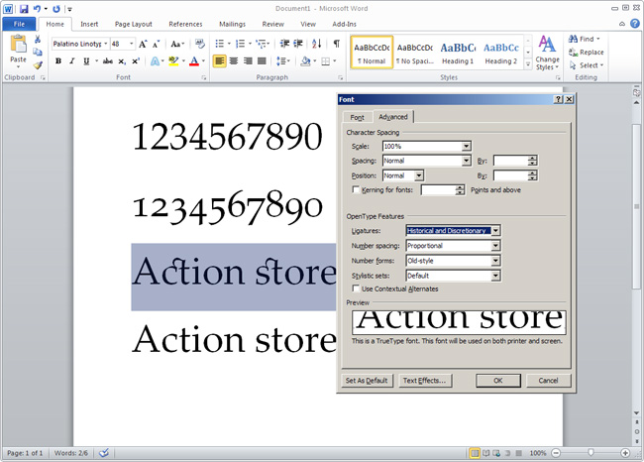Image resolution: width=644 pixels, height=462 pixels.
Task: Click the Microsoft Word Help icon
Action: click(634, 24)
